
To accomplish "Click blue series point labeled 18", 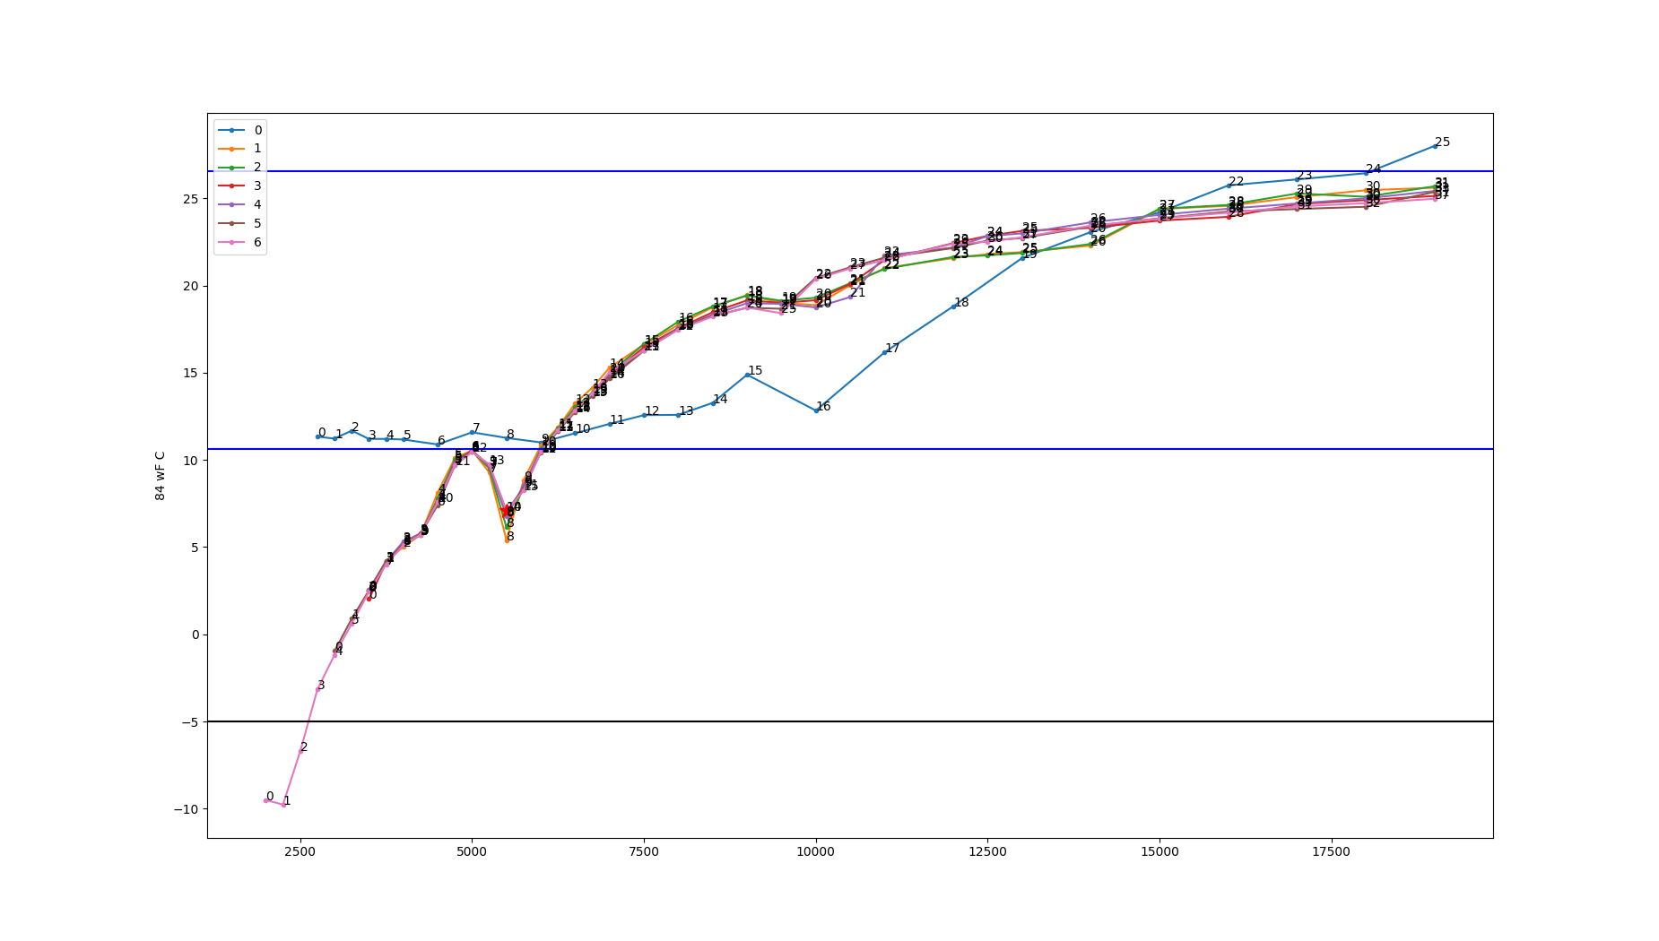I will tap(953, 306).
